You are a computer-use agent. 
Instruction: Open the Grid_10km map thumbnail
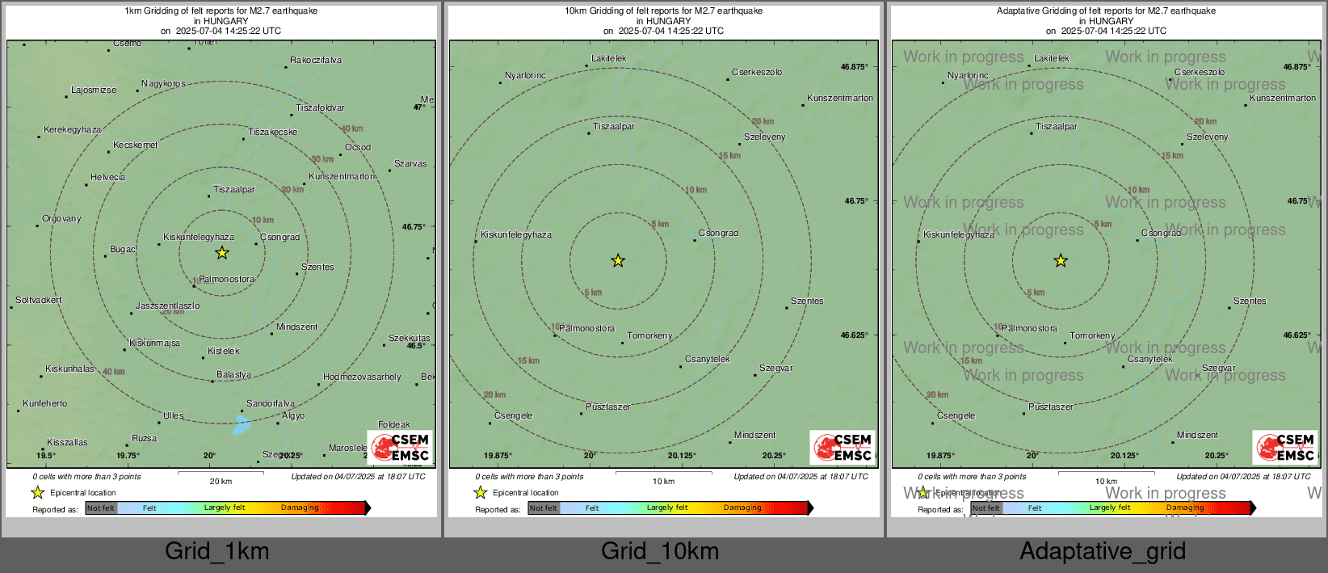pyautogui.click(x=664, y=260)
